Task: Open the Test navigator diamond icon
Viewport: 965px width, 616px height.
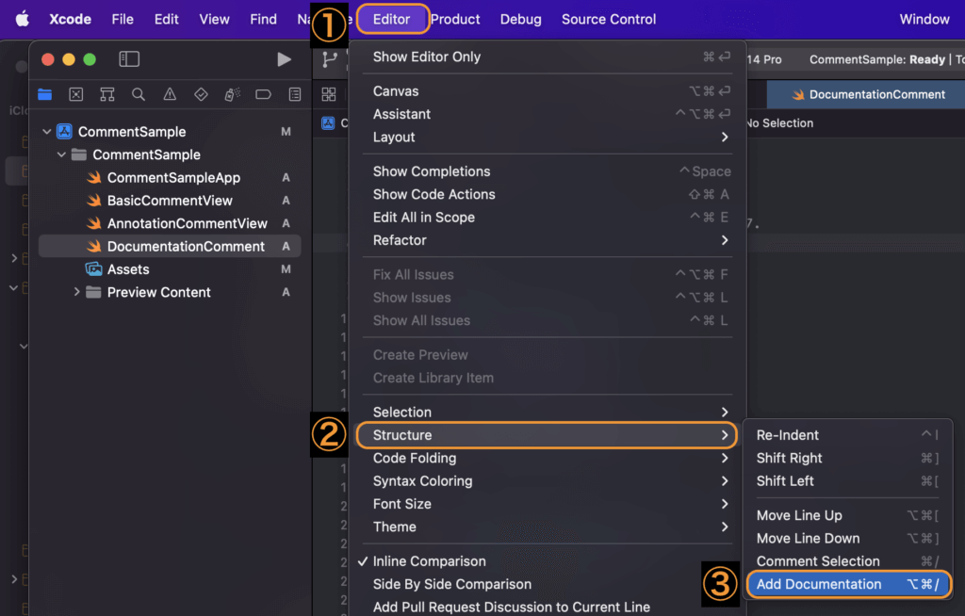Action: click(201, 94)
